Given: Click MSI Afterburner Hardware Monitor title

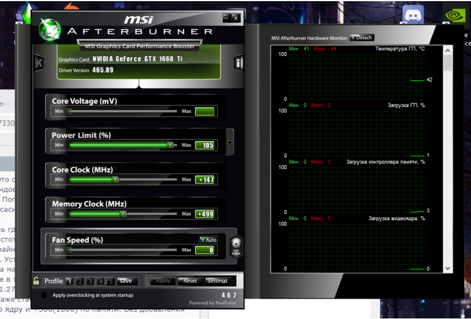Looking at the screenshot, I should pos(309,38).
